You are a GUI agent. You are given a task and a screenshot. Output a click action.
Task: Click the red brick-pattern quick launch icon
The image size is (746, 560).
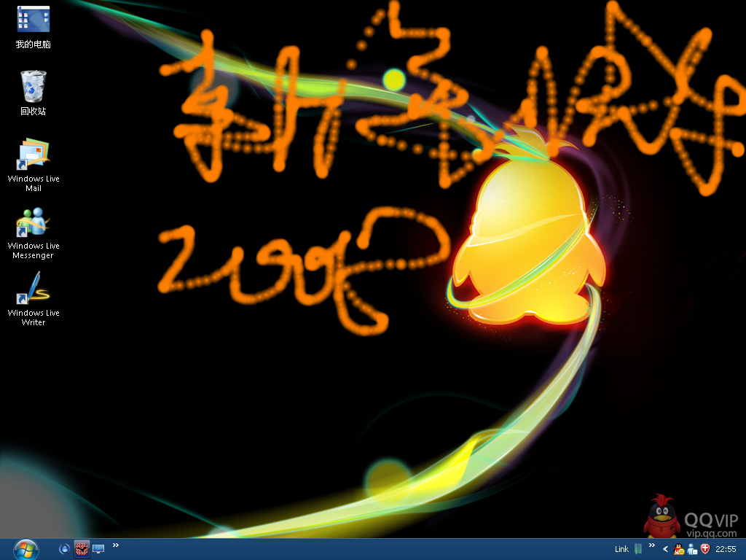(82, 549)
